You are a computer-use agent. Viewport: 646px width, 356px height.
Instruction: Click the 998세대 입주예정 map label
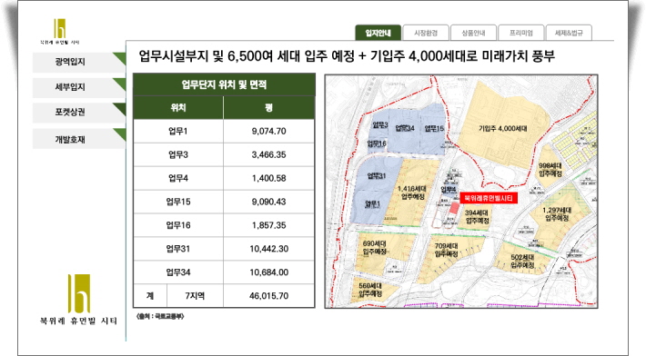tap(550, 170)
